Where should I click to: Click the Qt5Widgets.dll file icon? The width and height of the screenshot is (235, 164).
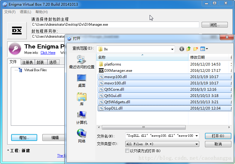pyautogui.click(x=102, y=102)
